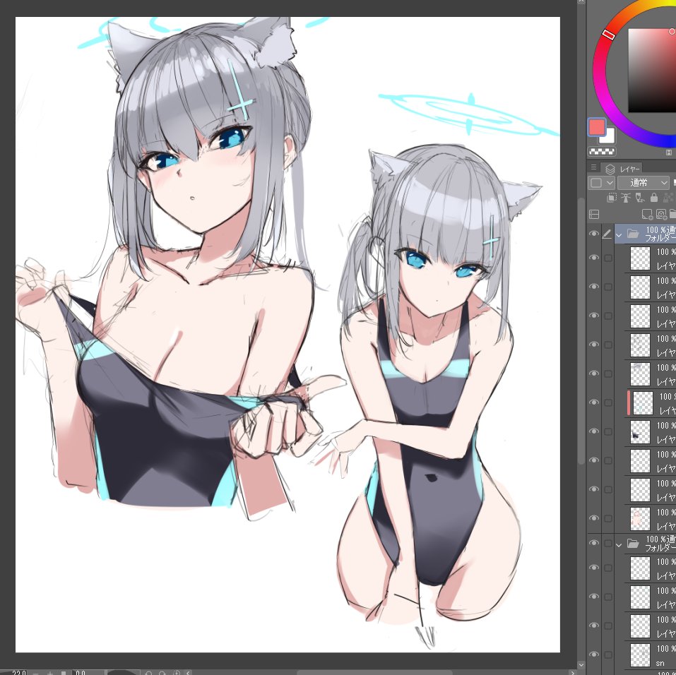Check the lock box of pink figure layer
The height and width of the screenshot is (675, 676).
(x=608, y=518)
